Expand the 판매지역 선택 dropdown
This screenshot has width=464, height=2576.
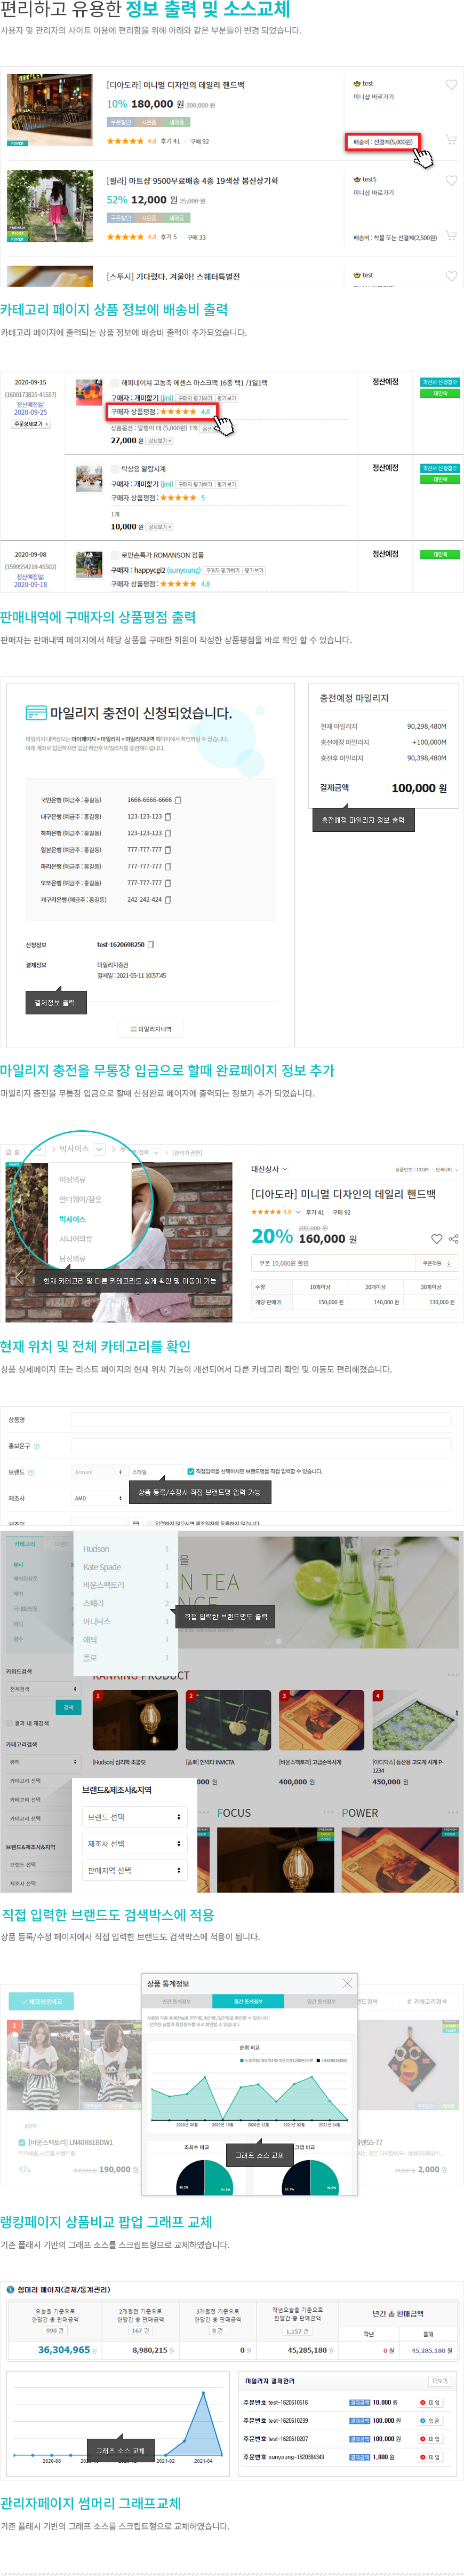(134, 1870)
